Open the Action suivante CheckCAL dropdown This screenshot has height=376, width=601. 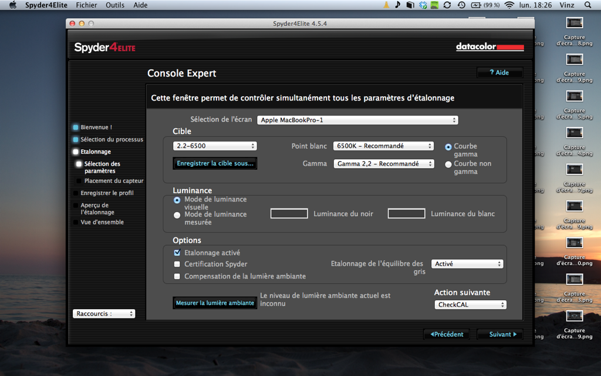470,305
